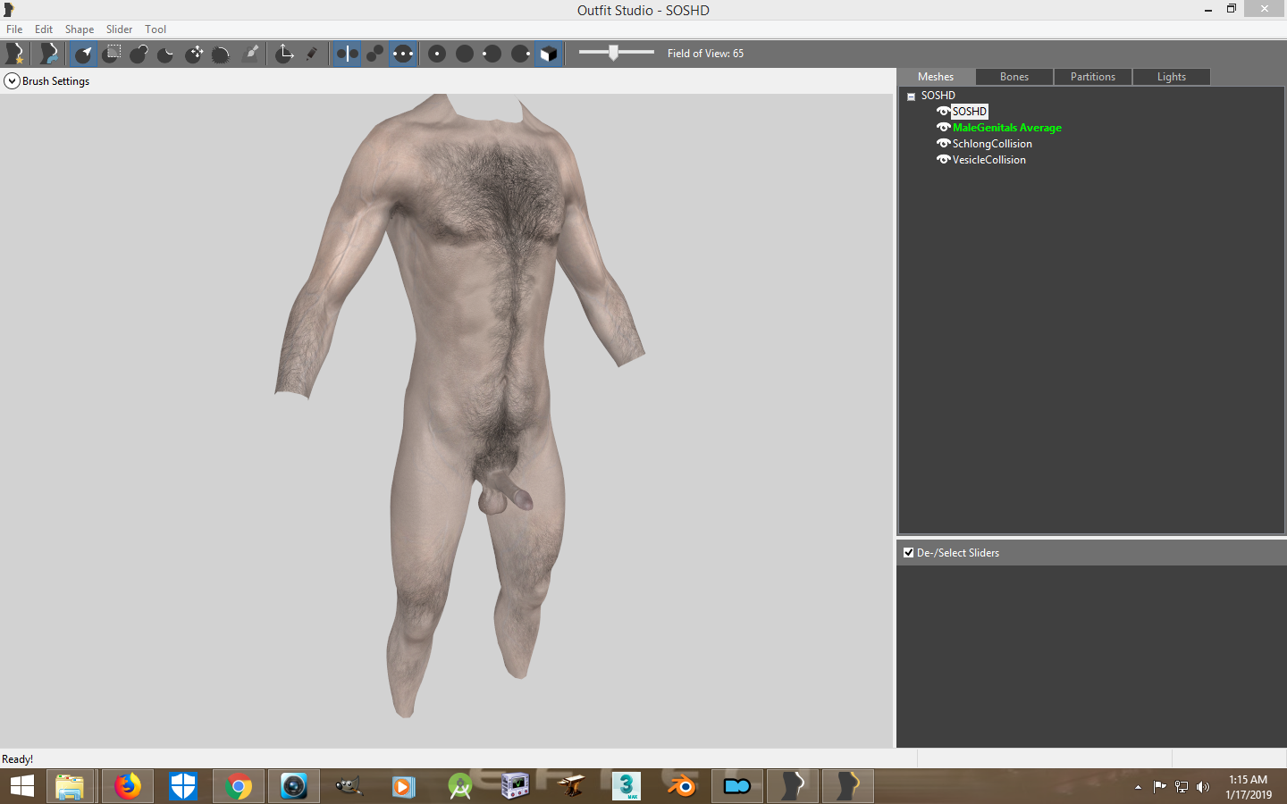Choose the Mask brush with the dashed square
Viewport: 1287px width, 804px height.
[x=112, y=54]
